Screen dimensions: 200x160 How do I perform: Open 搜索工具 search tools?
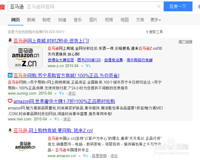click(x=156, y=32)
